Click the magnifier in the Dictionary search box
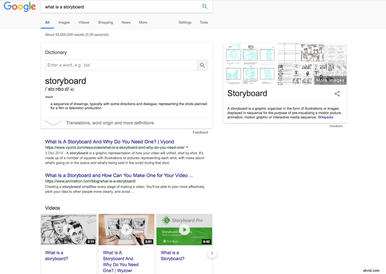This screenshot has height=274, width=386. point(202,65)
